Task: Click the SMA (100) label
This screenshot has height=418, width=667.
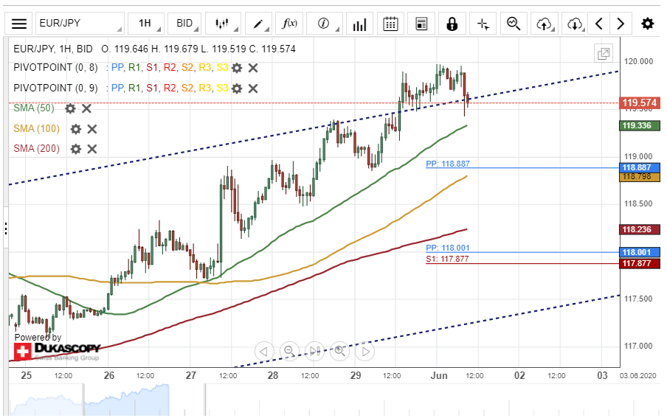Action: (37, 128)
